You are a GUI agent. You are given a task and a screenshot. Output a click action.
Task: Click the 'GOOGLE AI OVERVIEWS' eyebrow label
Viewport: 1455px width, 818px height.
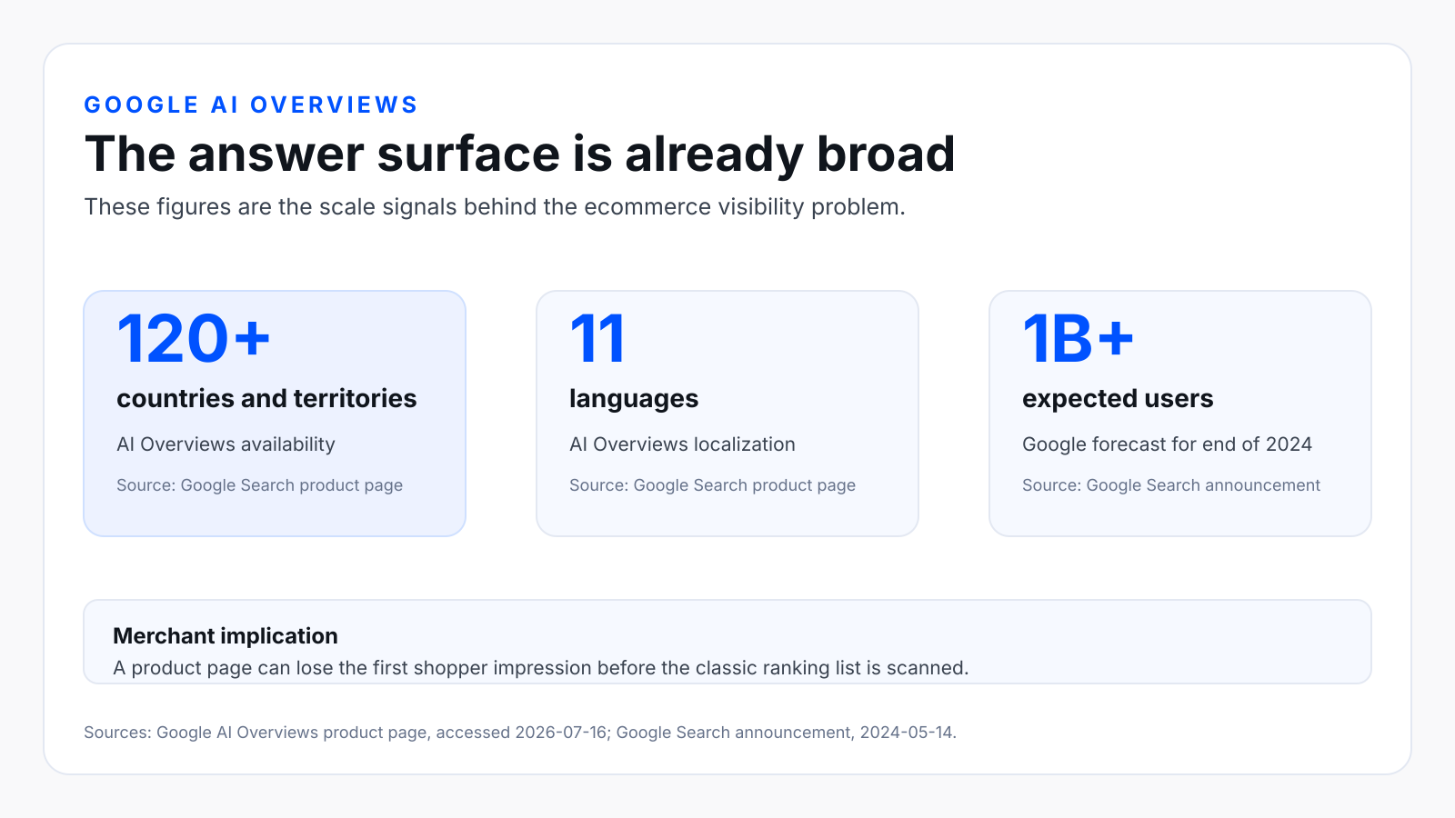click(x=251, y=105)
